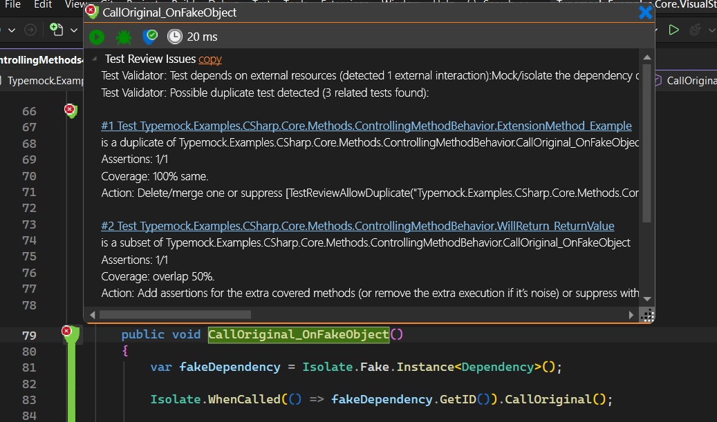Click the popup horizontal scrollbar right arrow
The image size is (717, 422).
[x=631, y=315]
